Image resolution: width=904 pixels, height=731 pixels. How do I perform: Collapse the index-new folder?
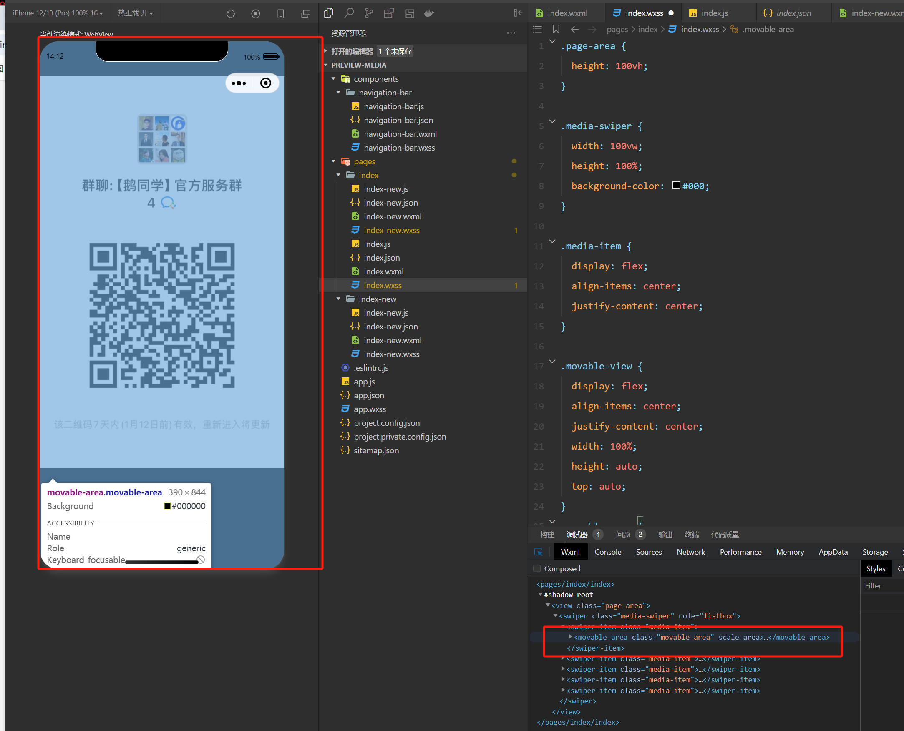coord(339,299)
